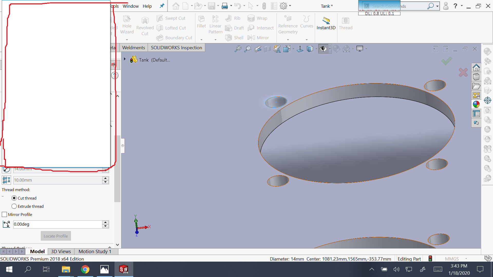Click the Print icon in toolbar
The image size is (493, 277).
click(225, 6)
